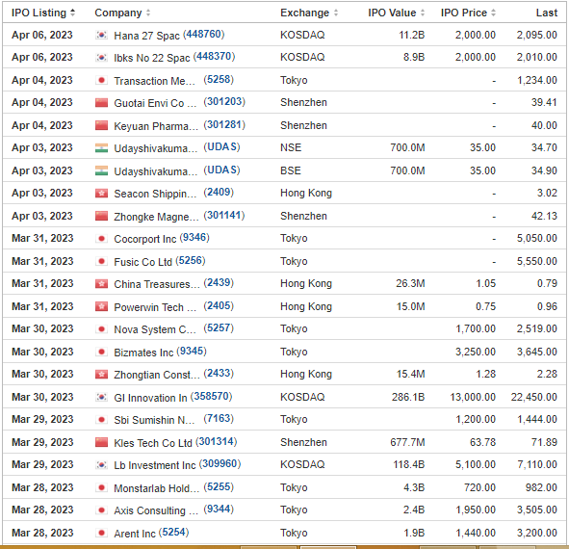Viewport: 569px width, 549px height.
Task: Select IPO value 286.1B cell
Action: coord(408,397)
